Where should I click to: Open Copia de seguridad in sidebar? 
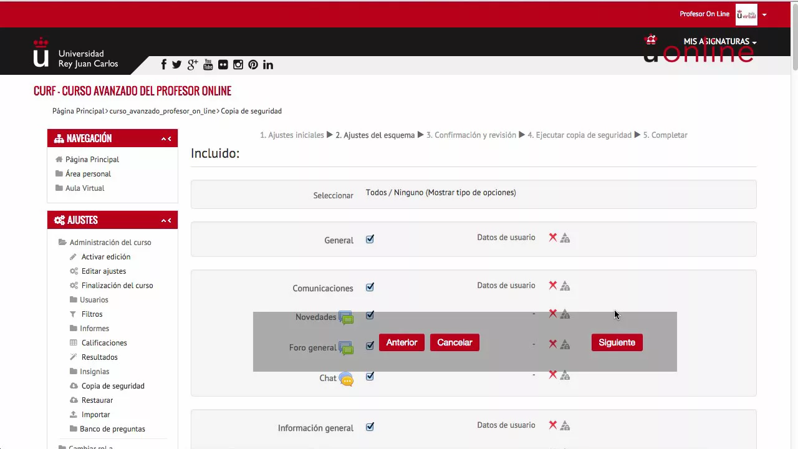point(113,386)
